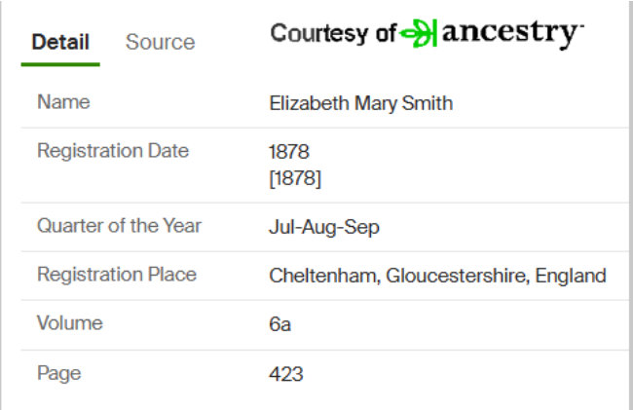Click the Quarter of the Year label
This screenshot has width=633, height=410.
pyautogui.click(x=119, y=226)
